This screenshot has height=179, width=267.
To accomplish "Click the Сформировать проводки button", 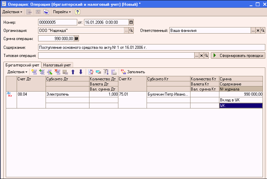I will coord(238,55).
